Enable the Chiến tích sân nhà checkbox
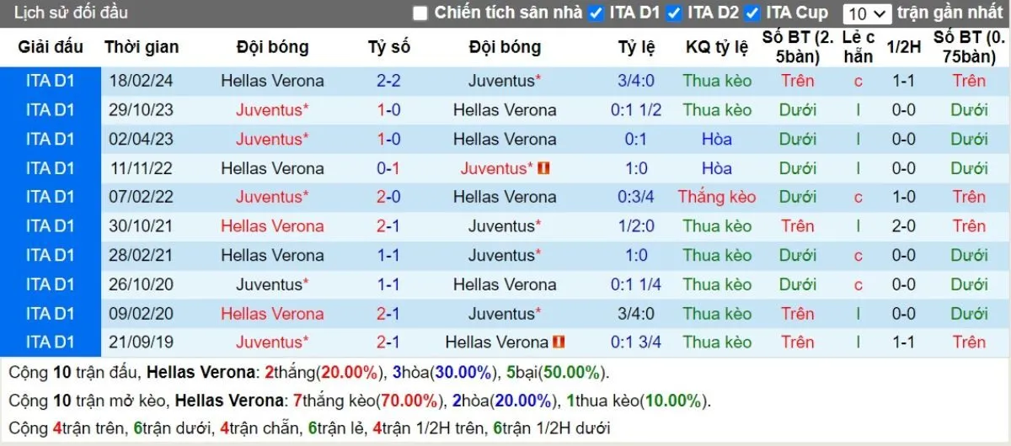1011x446 pixels. coord(420,13)
